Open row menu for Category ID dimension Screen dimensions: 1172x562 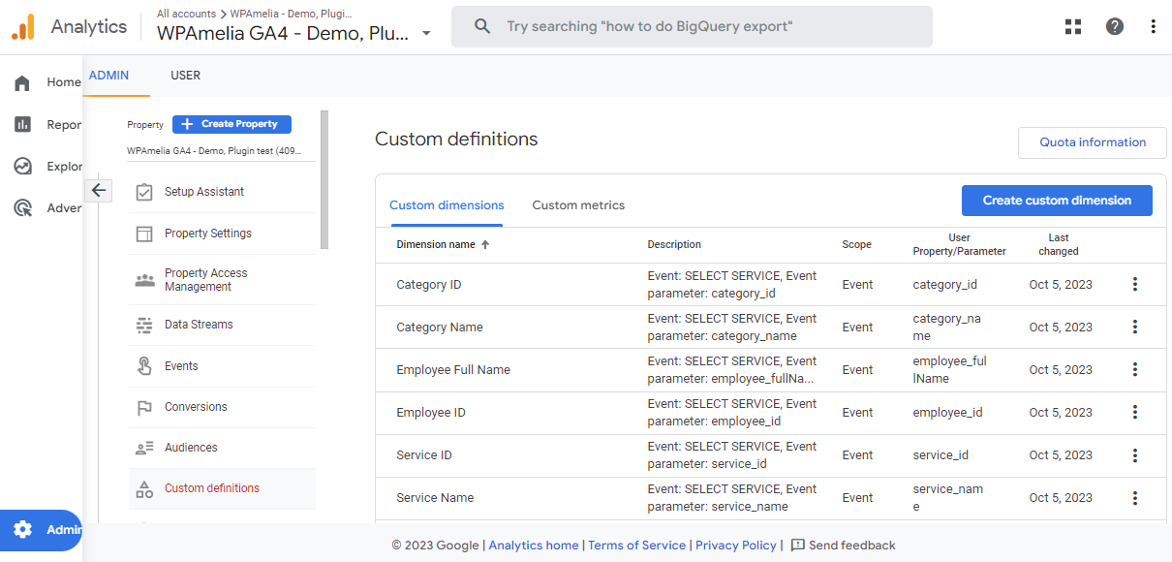tap(1134, 284)
